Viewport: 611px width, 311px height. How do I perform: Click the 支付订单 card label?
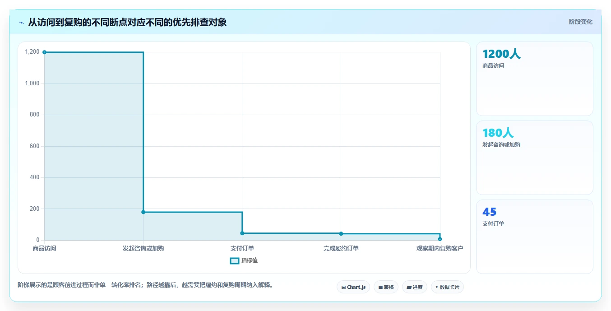pyautogui.click(x=493, y=224)
